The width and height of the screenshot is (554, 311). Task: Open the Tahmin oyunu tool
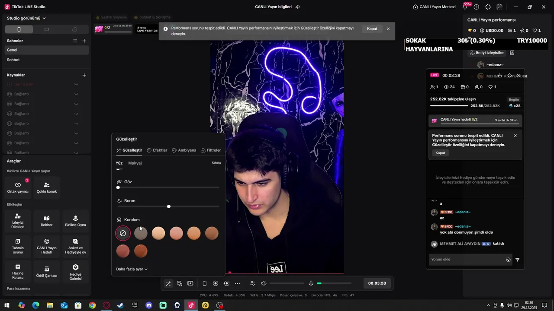(x=18, y=246)
